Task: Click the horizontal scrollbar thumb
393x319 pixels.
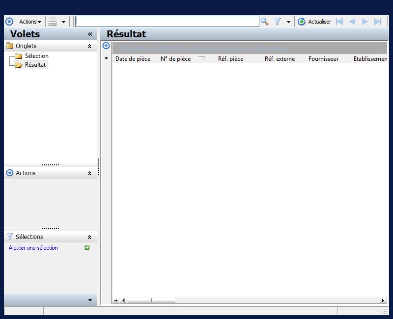Action: [x=151, y=300]
